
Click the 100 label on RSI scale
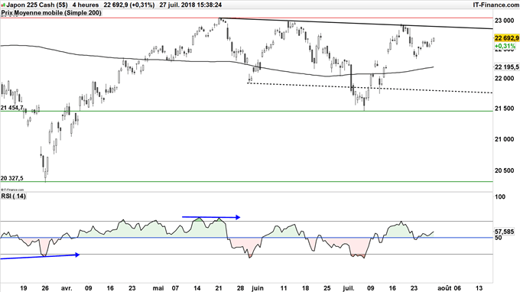pyautogui.click(x=500, y=197)
